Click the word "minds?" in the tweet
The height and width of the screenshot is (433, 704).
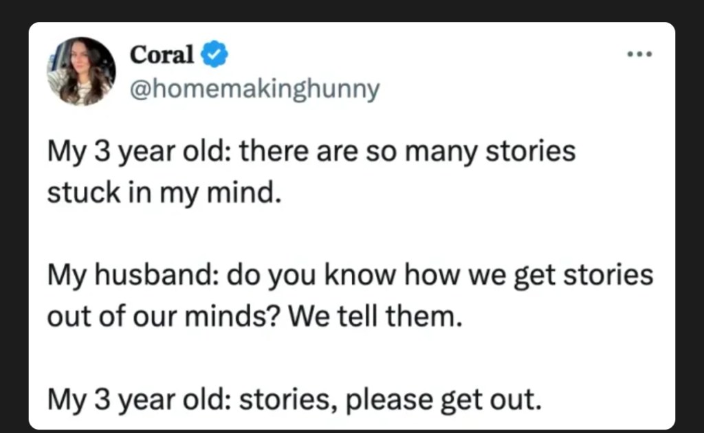click(x=233, y=316)
